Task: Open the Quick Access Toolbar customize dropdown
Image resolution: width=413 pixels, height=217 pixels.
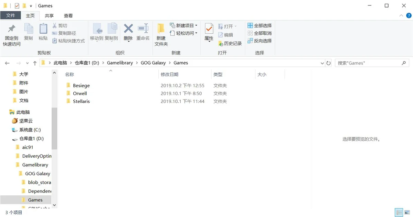Action: point(31,6)
